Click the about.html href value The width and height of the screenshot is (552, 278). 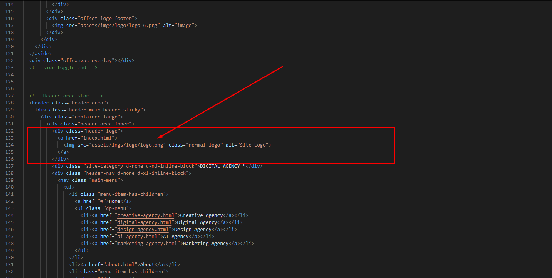tap(121, 265)
